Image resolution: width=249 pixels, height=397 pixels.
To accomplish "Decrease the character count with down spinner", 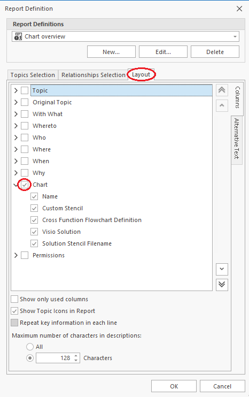I will tap(76, 360).
